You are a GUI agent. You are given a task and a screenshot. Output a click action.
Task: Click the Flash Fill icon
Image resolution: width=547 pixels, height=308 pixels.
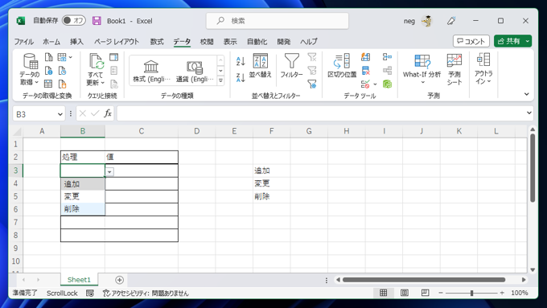pos(365,57)
